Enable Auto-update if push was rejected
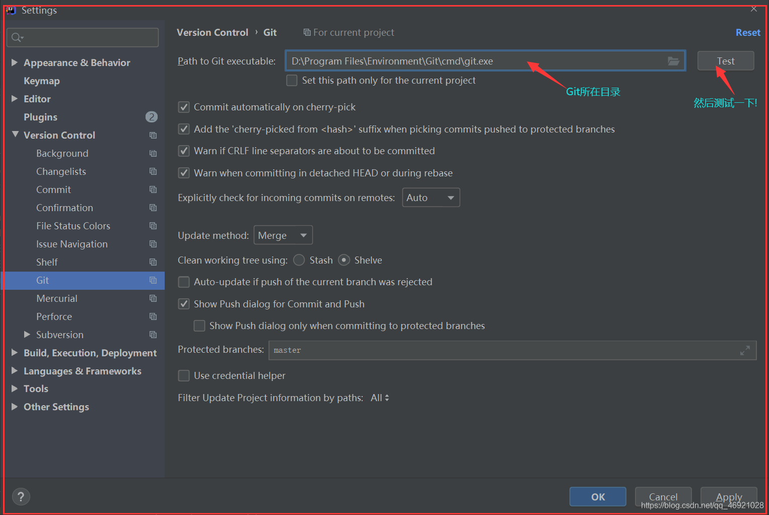Screen dimensions: 769x515 184,282
